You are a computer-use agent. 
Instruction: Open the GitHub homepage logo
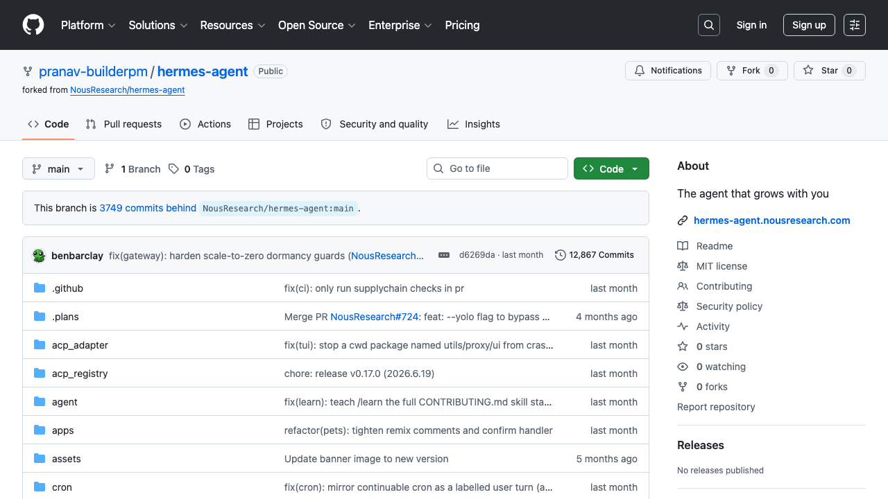[x=33, y=25]
